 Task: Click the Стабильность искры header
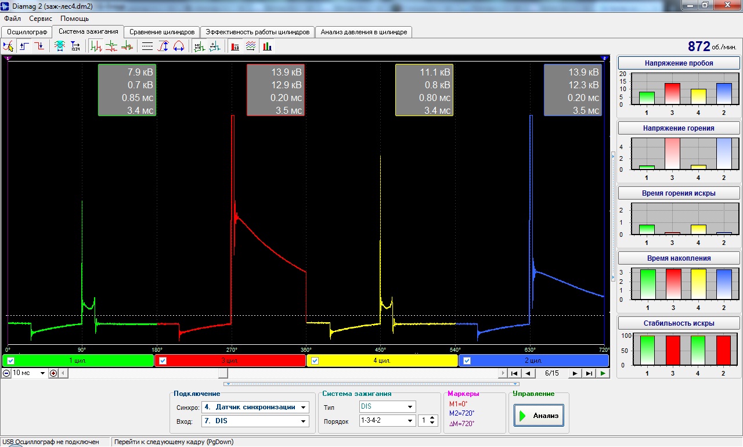coord(679,323)
